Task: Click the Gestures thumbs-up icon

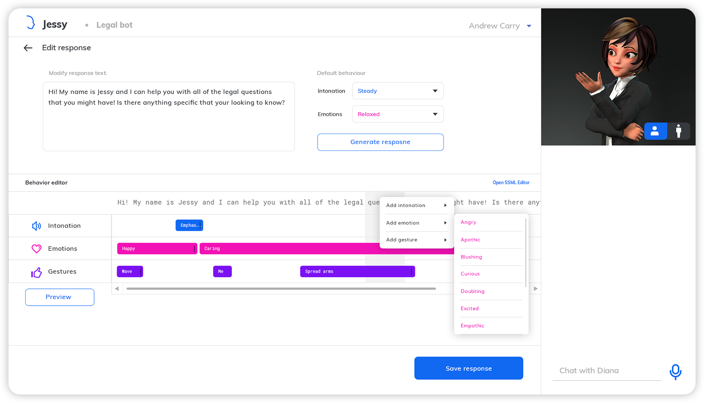Action: pos(36,272)
